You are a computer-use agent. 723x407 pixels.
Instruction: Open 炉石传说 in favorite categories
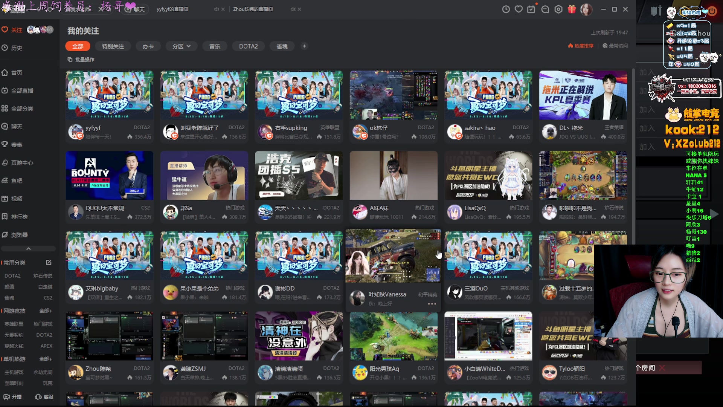coord(43,276)
